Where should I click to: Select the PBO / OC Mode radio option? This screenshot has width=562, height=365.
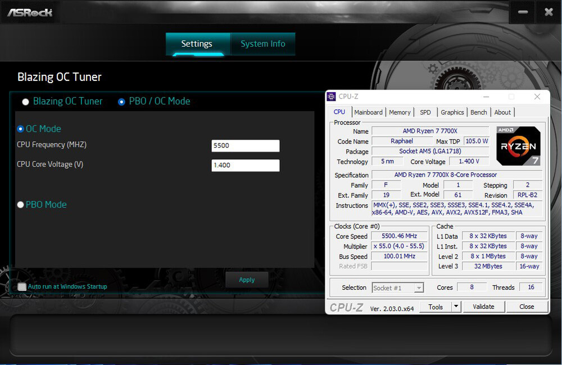pyautogui.click(x=121, y=102)
